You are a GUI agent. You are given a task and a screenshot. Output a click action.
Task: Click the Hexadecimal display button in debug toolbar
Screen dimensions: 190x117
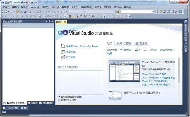tap(47, 16)
